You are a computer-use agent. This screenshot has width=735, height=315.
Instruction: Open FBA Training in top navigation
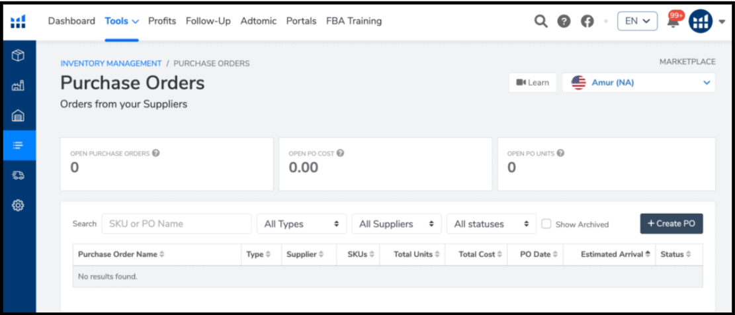pyautogui.click(x=354, y=21)
